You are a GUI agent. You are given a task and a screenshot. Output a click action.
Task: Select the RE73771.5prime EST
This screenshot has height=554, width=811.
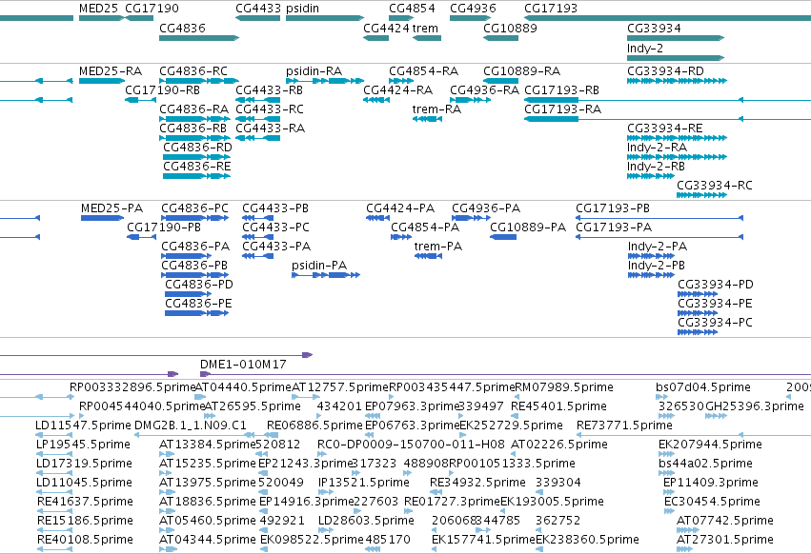[625, 425]
